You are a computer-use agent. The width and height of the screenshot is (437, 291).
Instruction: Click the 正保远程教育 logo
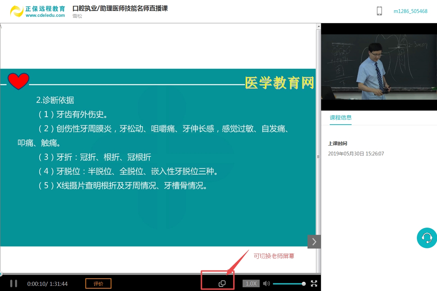[38, 11]
